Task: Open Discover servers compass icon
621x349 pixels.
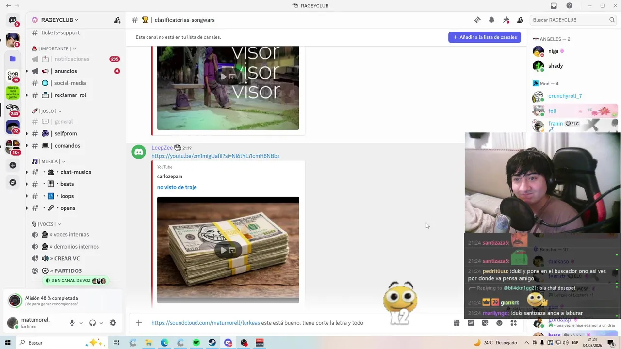Action: 13,182
